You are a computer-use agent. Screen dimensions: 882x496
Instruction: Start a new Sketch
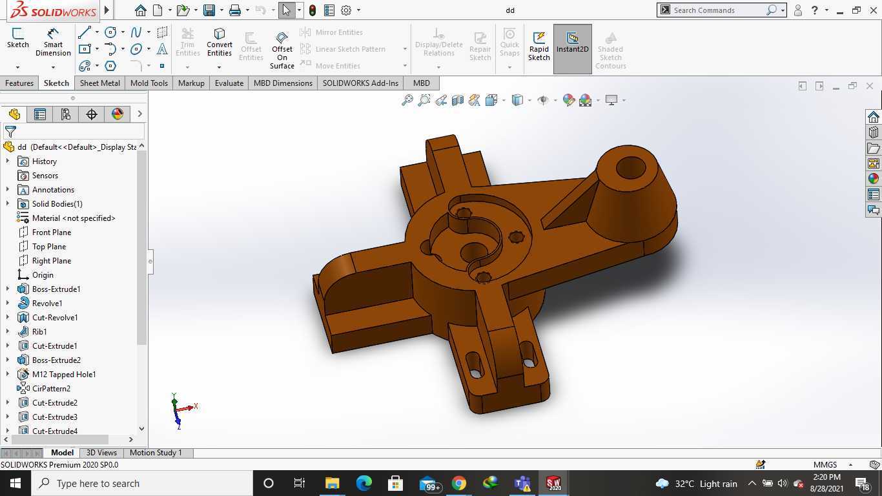pyautogui.click(x=18, y=38)
